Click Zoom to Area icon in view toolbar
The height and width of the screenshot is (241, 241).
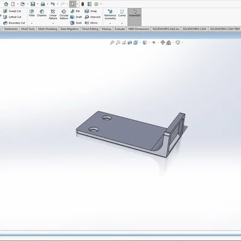point(118,42)
